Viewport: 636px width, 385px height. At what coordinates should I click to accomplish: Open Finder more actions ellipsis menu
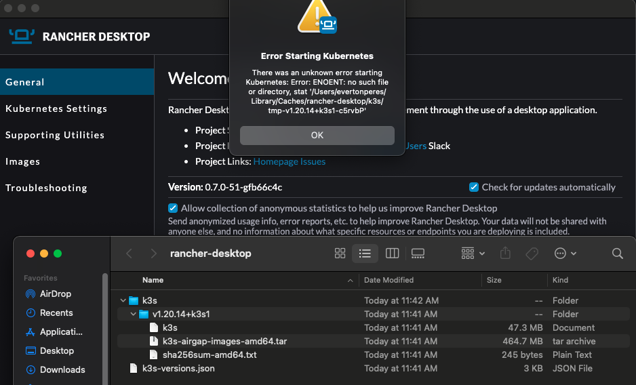coord(565,254)
